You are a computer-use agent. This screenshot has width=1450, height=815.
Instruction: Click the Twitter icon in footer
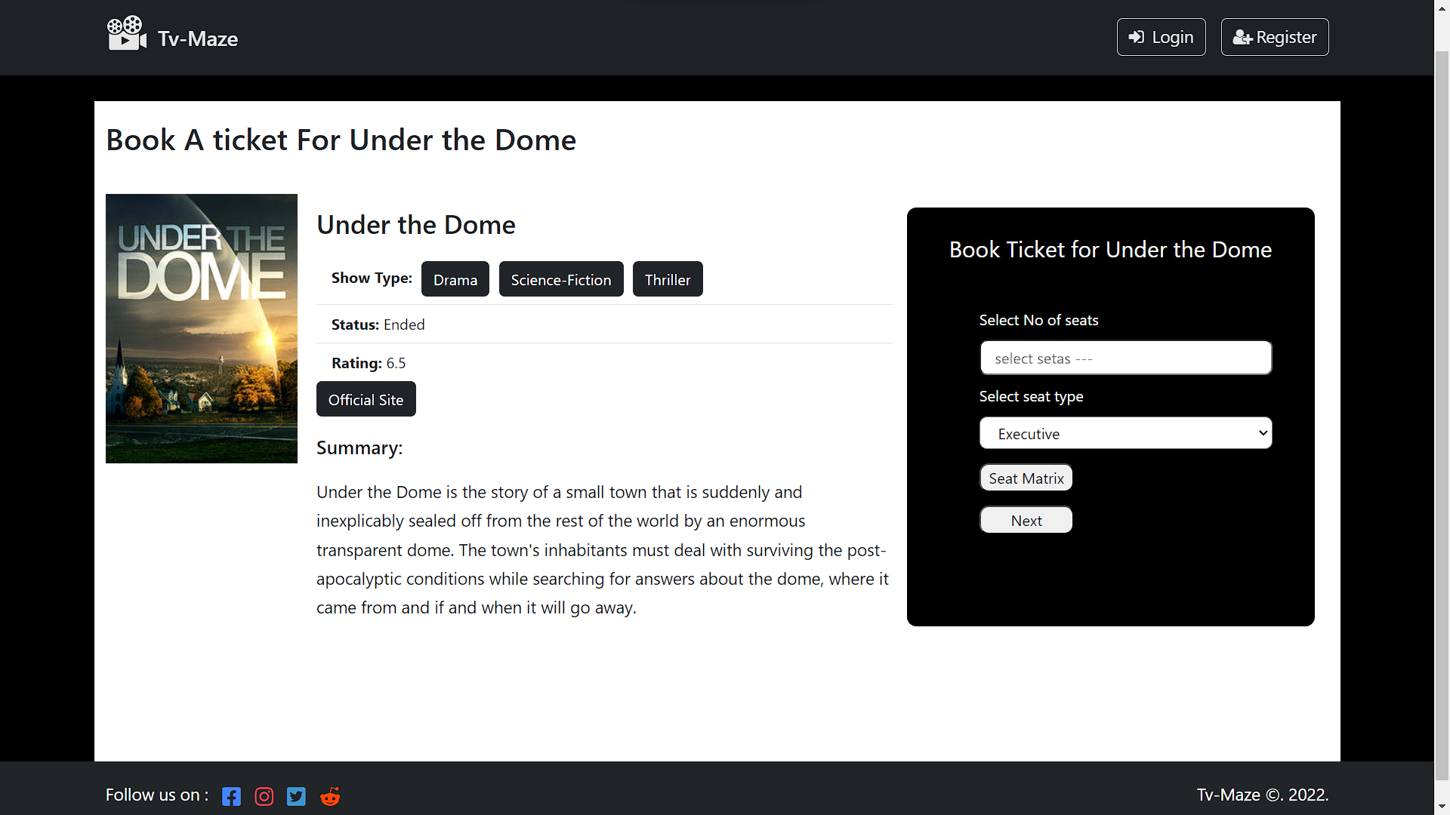[296, 796]
